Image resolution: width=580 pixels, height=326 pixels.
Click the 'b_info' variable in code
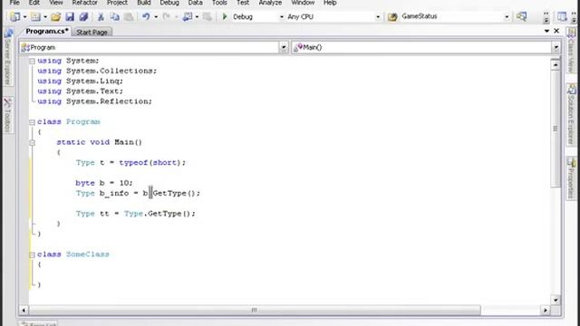[x=114, y=193]
